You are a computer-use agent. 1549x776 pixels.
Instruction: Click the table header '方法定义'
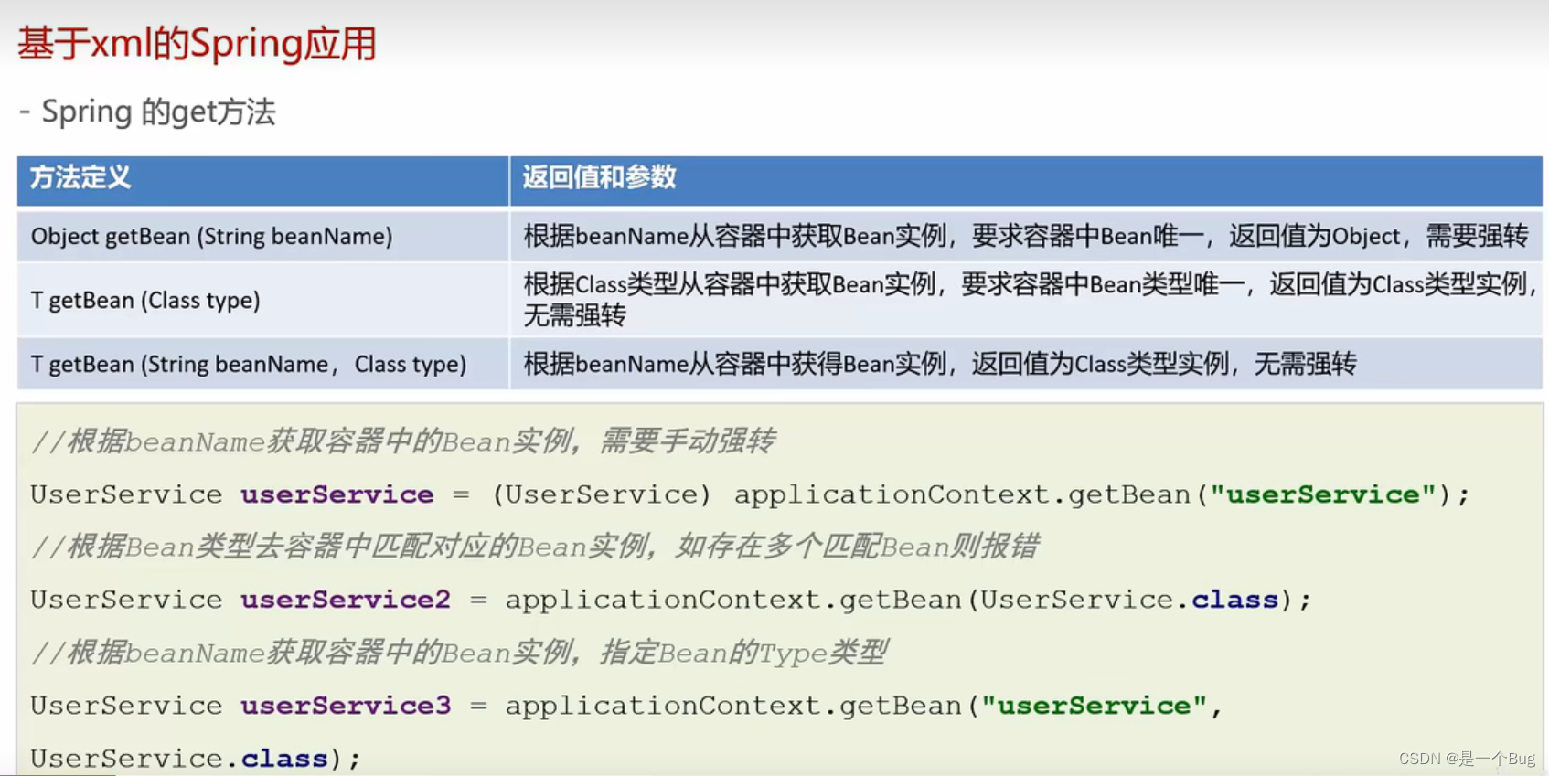pos(80,177)
